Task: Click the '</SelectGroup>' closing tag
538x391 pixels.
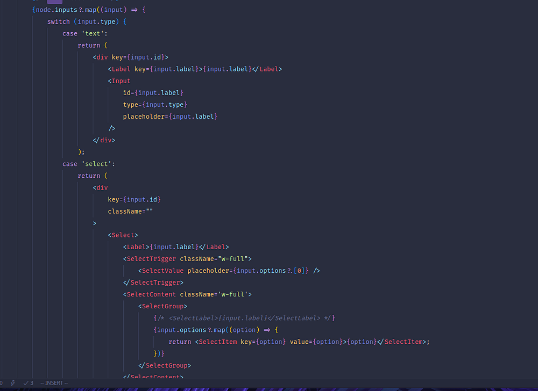Action: (164, 366)
